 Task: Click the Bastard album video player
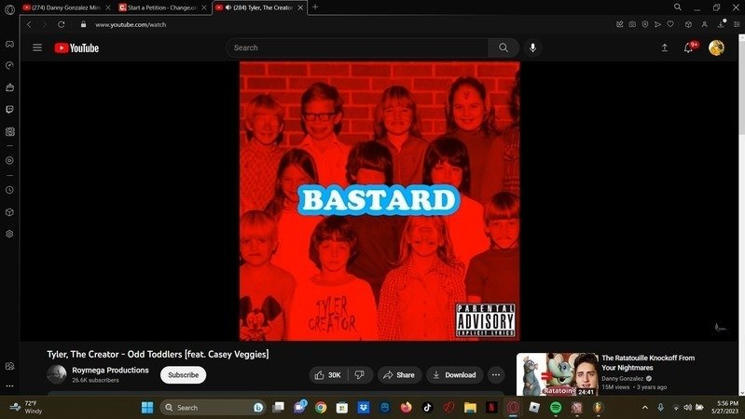pos(379,201)
